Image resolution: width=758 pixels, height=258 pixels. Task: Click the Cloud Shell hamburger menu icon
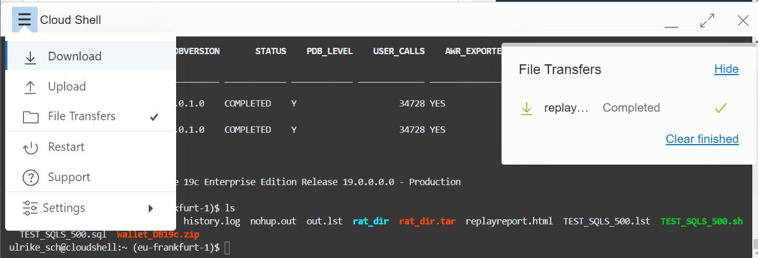tap(25, 21)
